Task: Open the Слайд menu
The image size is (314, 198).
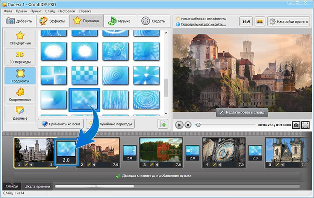Action: (x=49, y=10)
